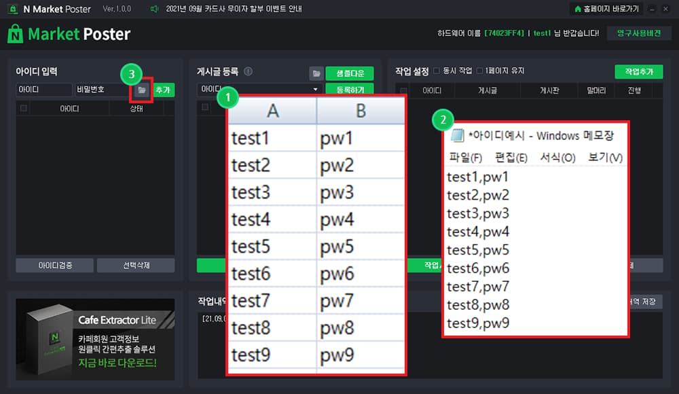This screenshot has width=679, height=394.
Task: Click the speaker announcement icon in title bar
Action: click(x=154, y=9)
